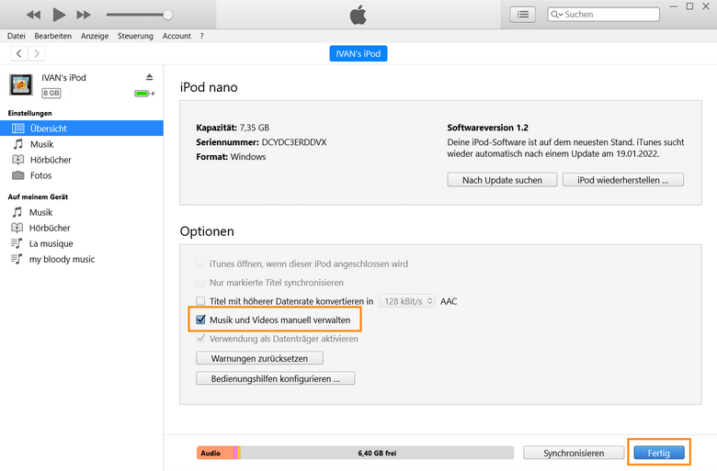
Task: Click the Apple logo in the toolbar
Action: click(x=358, y=15)
